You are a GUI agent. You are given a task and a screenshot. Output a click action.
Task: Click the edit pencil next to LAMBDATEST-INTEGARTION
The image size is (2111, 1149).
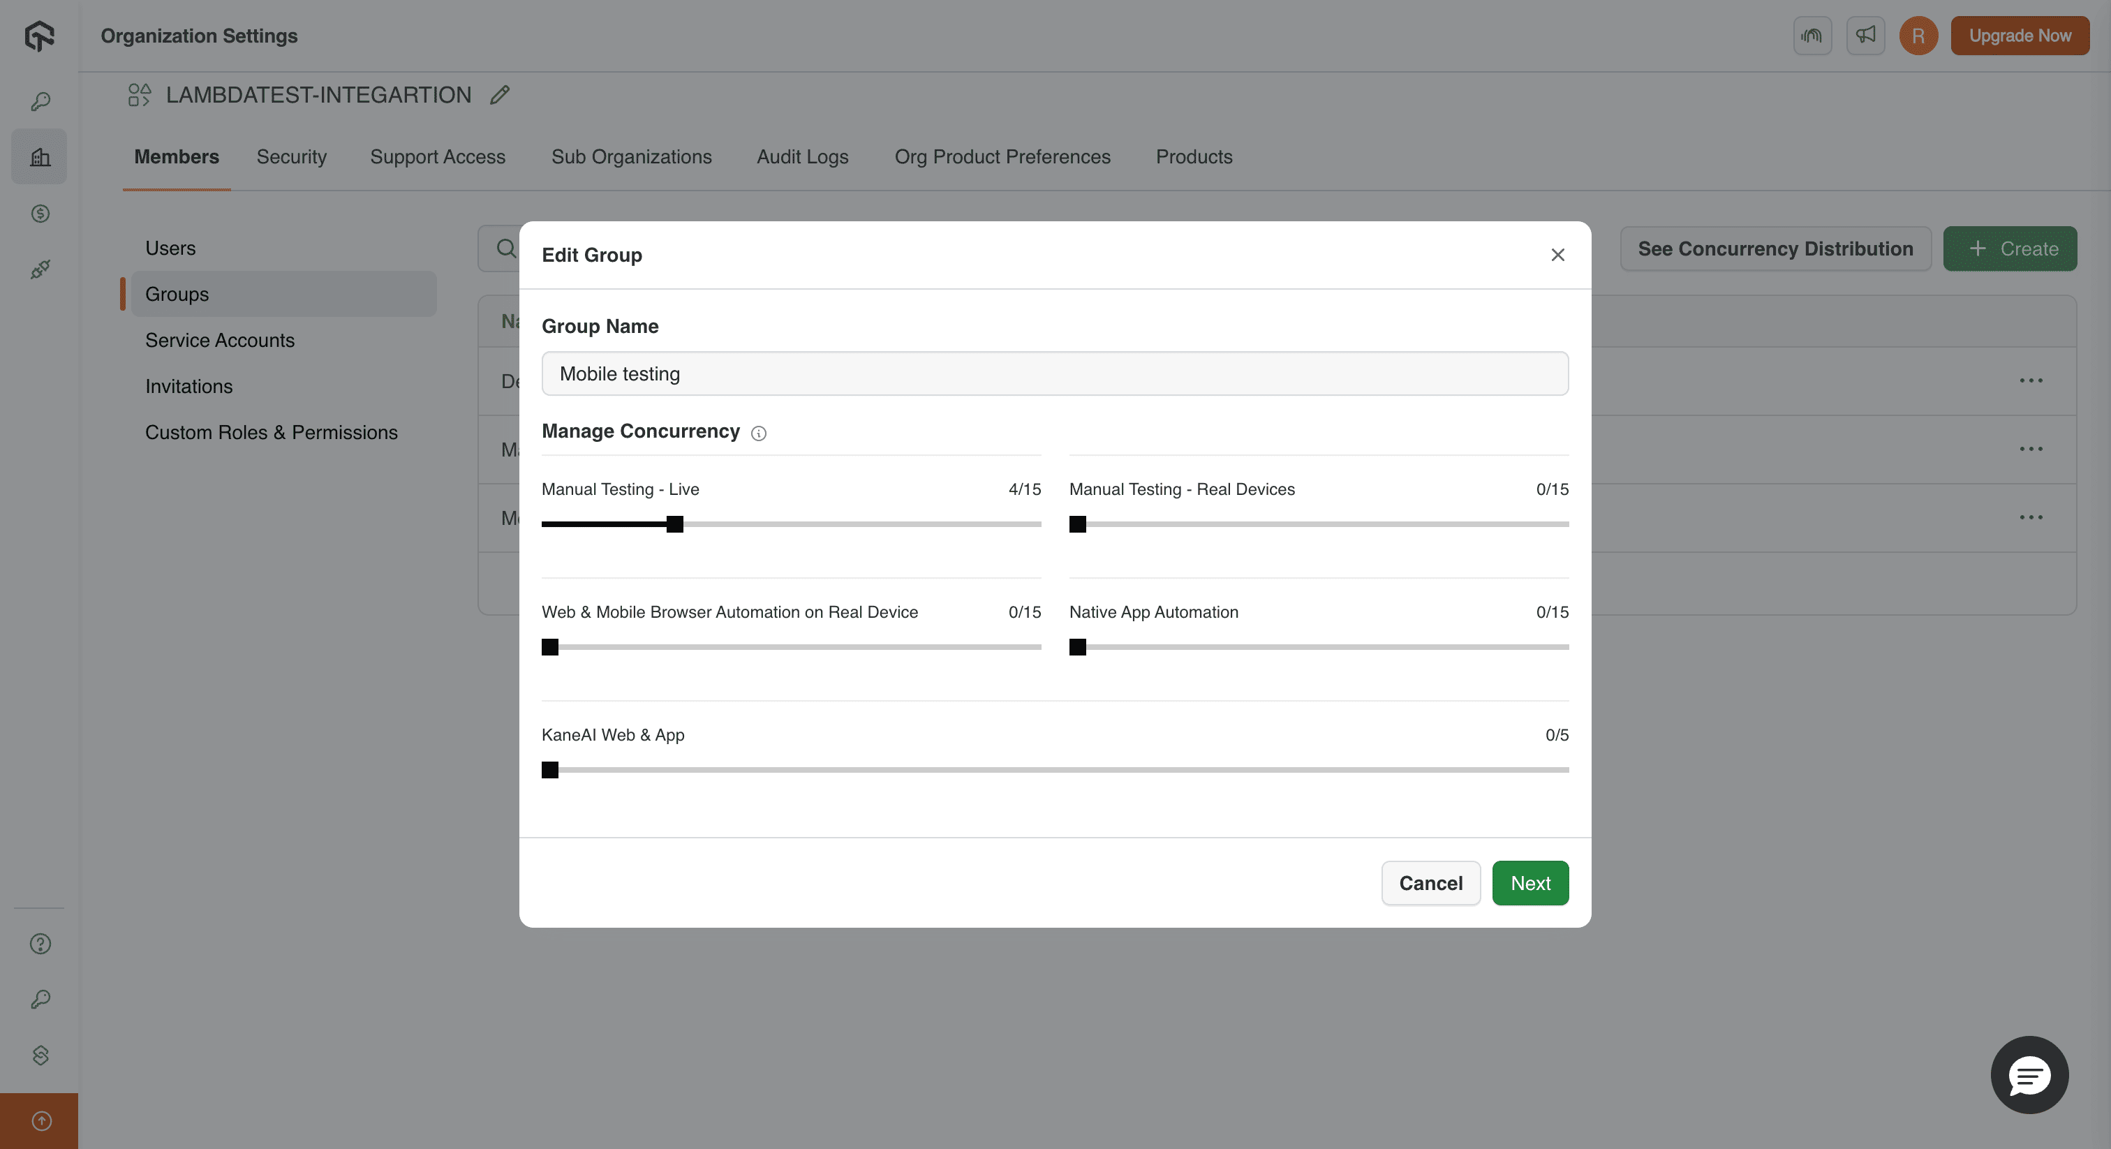[x=501, y=95]
